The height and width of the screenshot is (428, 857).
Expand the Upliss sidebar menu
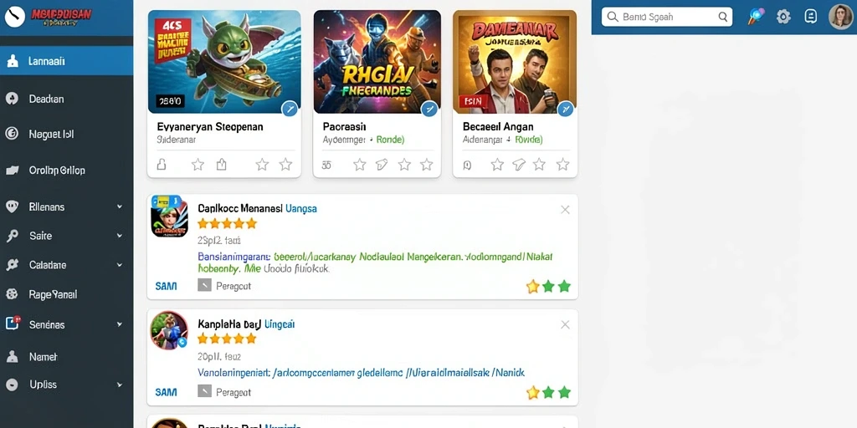pyautogui.click(x=119, y=385)
